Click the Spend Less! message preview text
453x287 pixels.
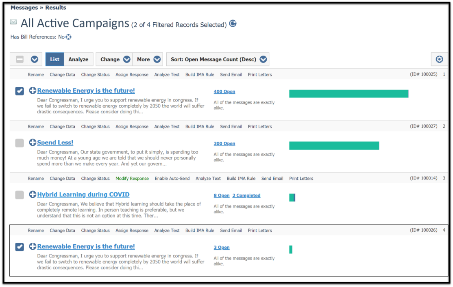click(x=118, y=158)
